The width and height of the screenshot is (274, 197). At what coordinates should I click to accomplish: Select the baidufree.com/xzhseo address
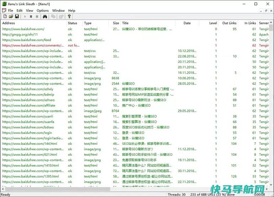pyautogui.click(x=28, y=100)
